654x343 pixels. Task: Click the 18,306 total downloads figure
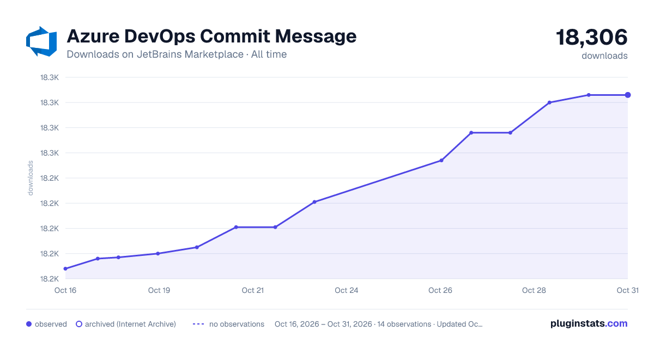click(591, 38)
